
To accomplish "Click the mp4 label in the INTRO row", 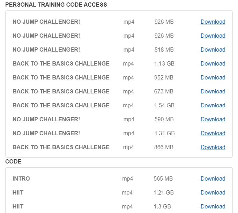I will (127, 178).
